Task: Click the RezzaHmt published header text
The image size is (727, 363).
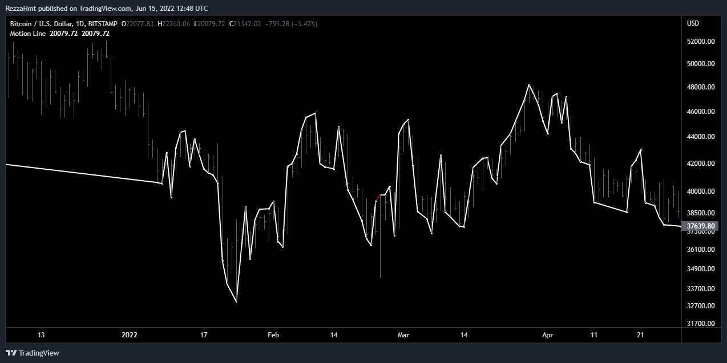Action: point(107,8)
